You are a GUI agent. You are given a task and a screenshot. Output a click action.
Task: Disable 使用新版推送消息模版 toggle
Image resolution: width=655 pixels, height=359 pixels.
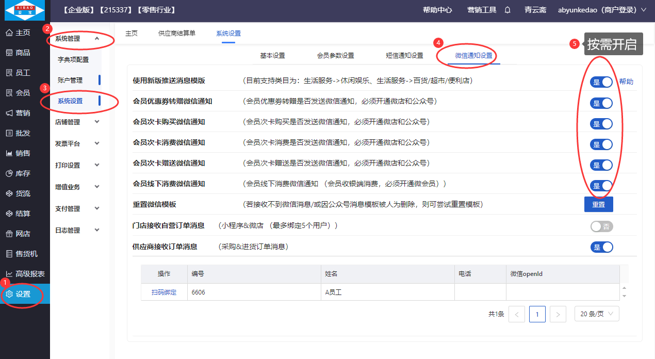(x=601, y=82)
